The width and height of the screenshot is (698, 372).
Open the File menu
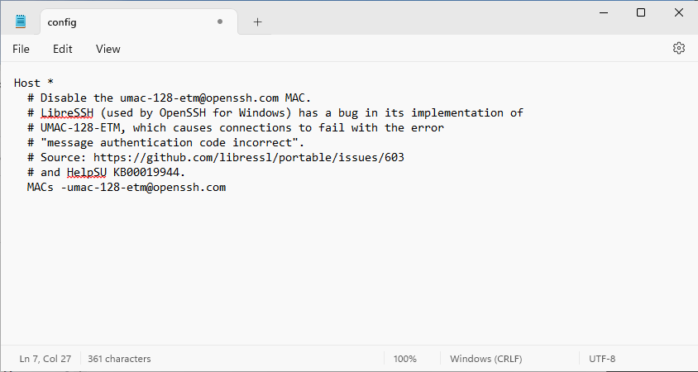21,49
